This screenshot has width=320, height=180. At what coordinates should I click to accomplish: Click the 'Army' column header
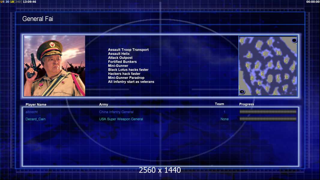click(x=104, y=104)
